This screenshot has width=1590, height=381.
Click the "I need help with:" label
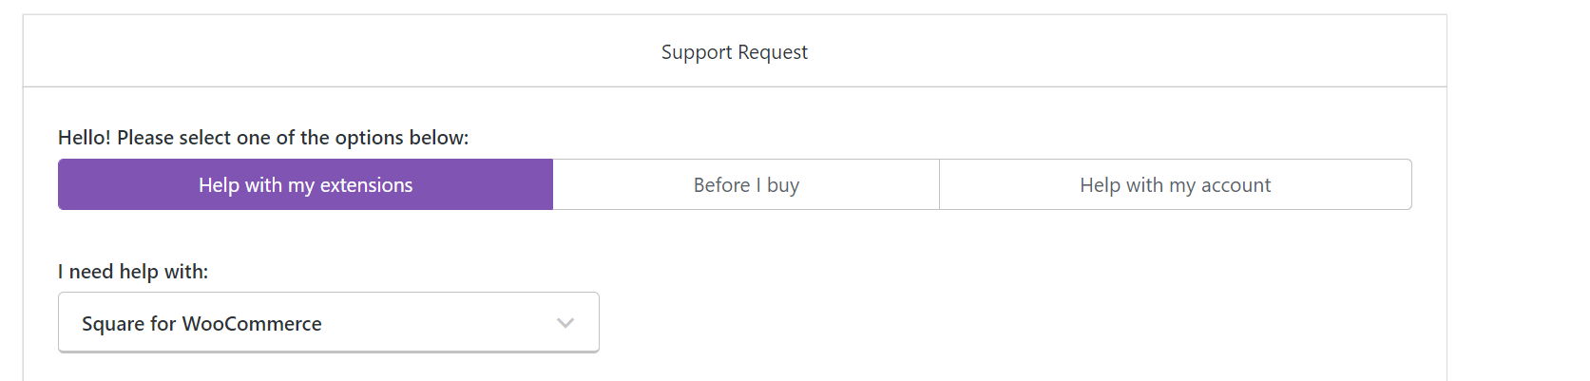[x=133, y=272]
